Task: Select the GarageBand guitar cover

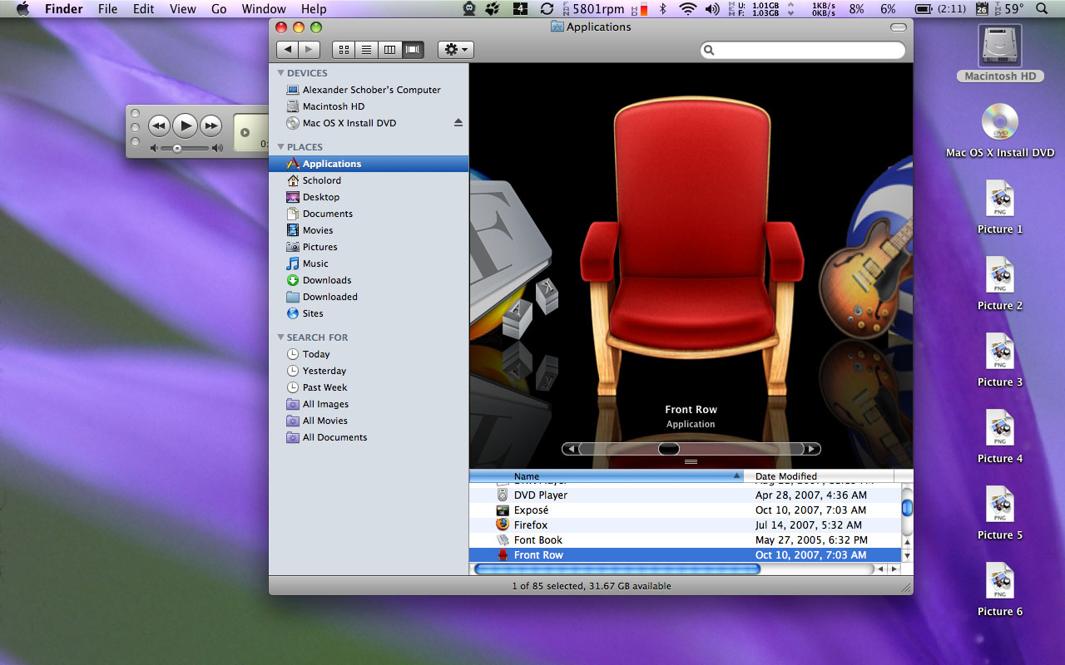Action: 865,278
